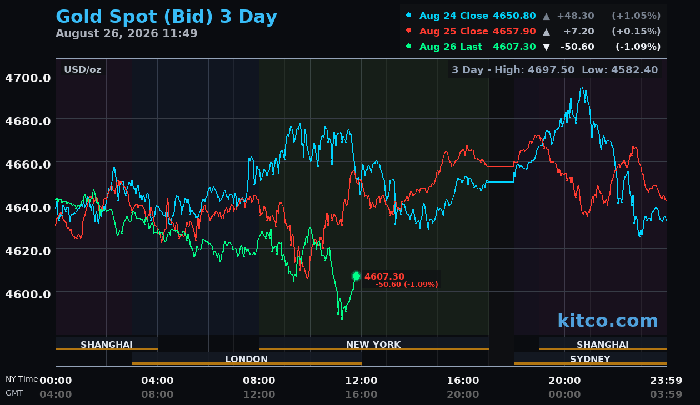Click the 08:00 NY time tick label
The height and width of the screenshot is (405, 700).
click(259, 381)
